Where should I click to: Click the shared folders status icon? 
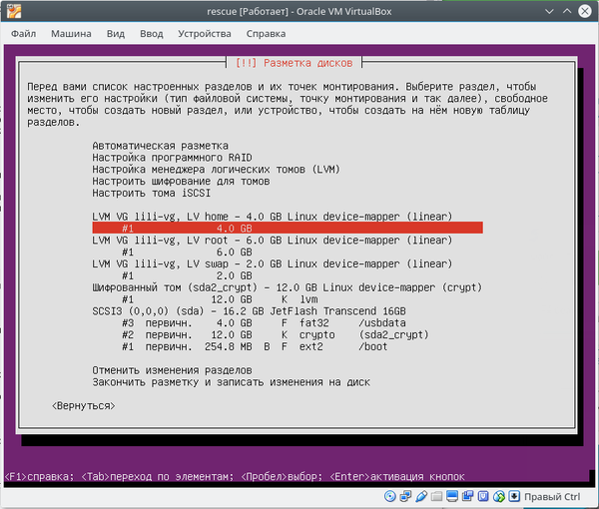coord(436,496)
